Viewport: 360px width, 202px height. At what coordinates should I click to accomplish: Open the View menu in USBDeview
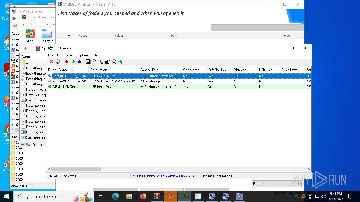[x=70, y=55]
